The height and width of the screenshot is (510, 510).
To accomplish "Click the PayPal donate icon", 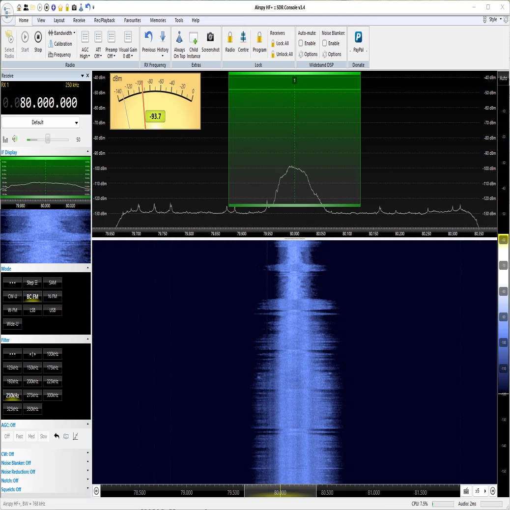I will (x=358, y=41).
